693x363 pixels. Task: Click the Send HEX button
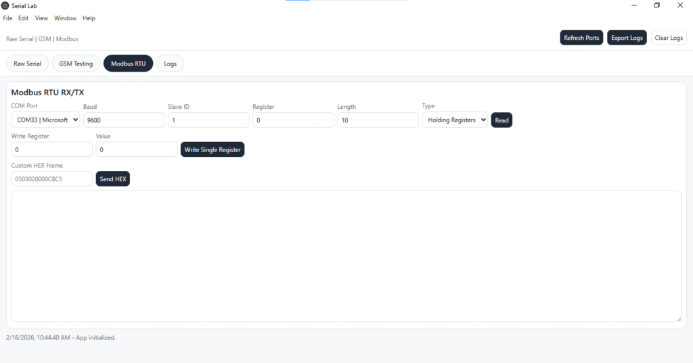pos(112,179)
